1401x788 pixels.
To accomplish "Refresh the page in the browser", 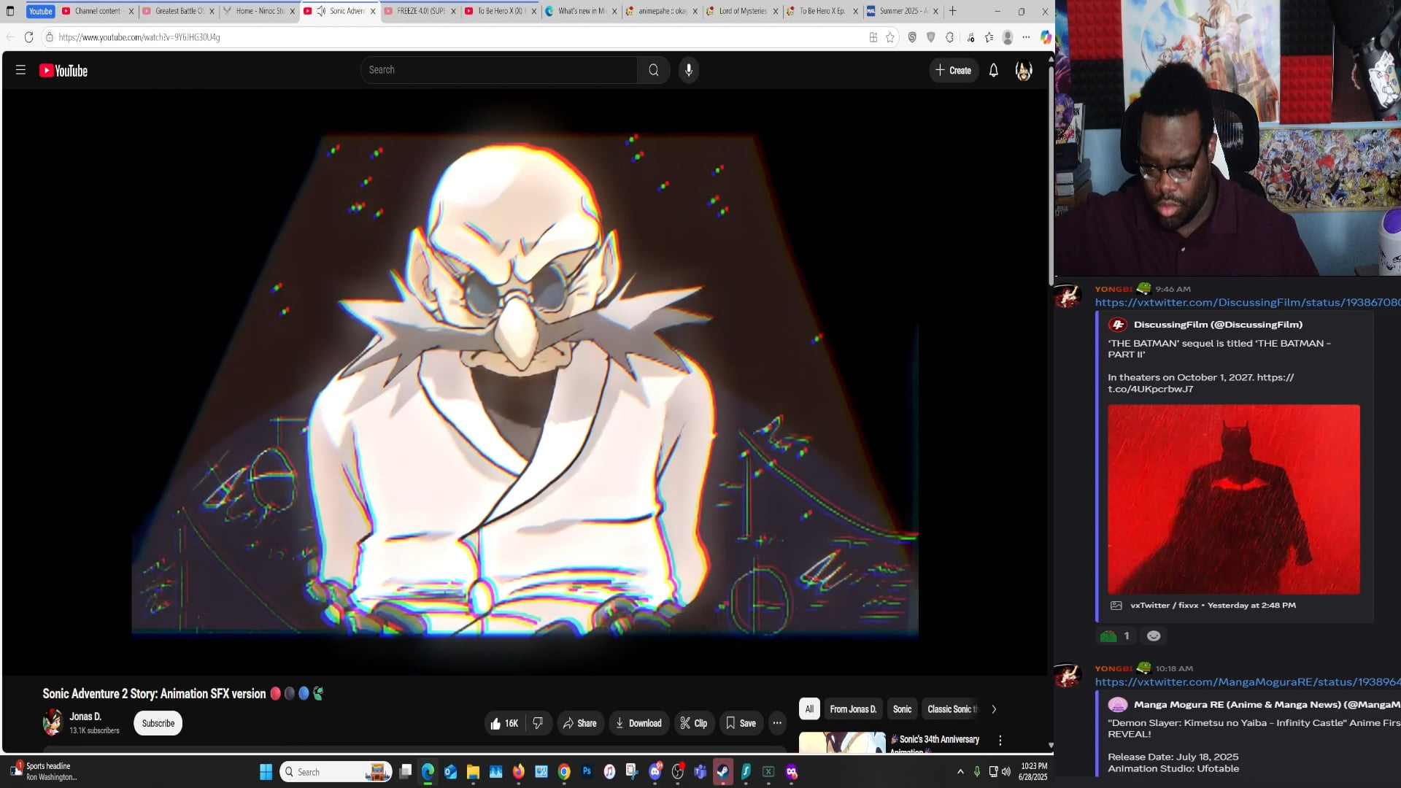I will (x=29, y=37).
